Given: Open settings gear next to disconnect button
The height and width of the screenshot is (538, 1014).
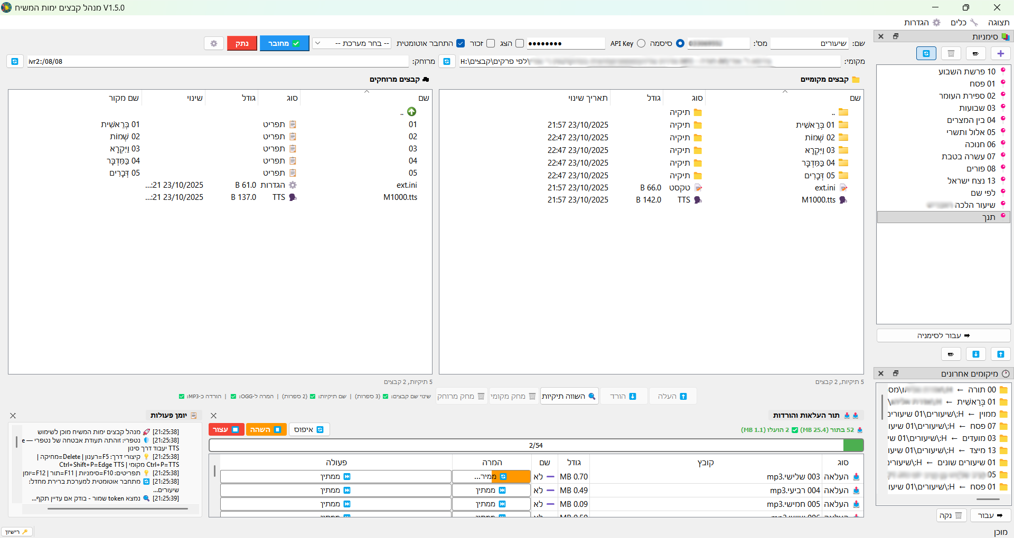Looking at the screenshot, I should coord(214,43).
